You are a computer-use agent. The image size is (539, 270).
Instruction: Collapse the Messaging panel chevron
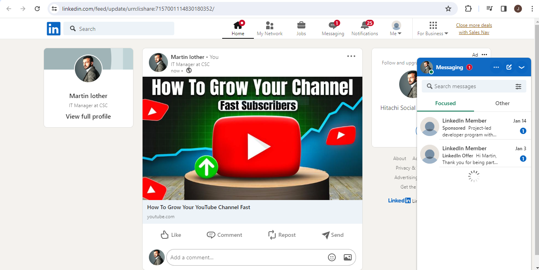coord(522,67)
